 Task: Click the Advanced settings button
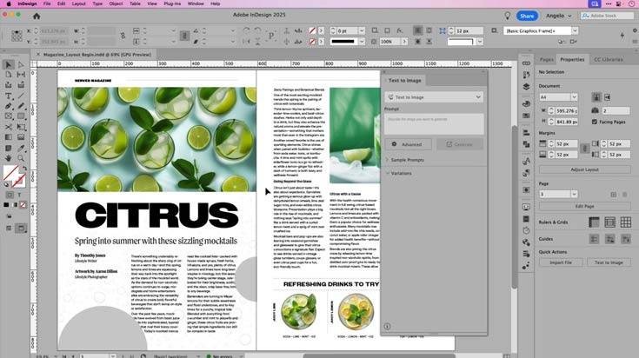(x=409, y=144)
